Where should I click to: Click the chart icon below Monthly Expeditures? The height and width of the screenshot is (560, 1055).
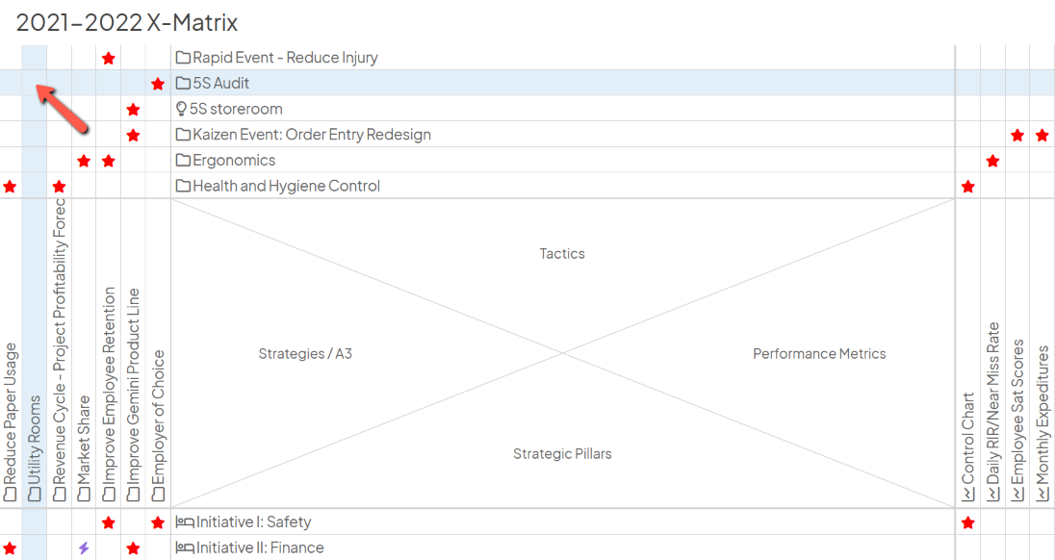point(1042,495)
